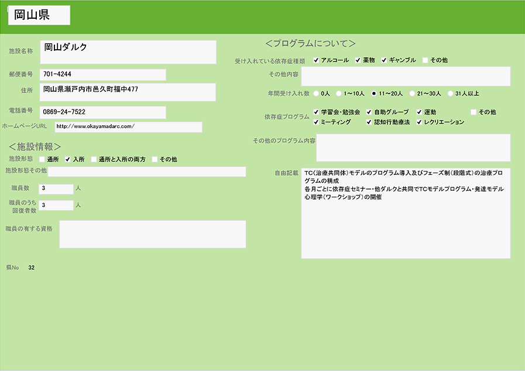The width and height of the screenshot is (525, 371).
Task: Click the 施設名称 field containing 岡山ダルク
Action: (128, 52)
